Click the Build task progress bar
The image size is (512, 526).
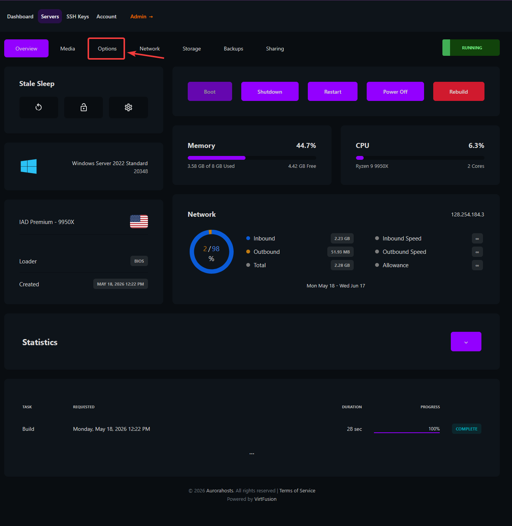point(407,433)
